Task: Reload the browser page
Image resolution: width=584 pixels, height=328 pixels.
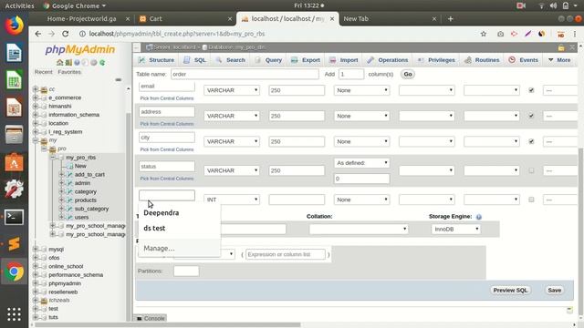Action: click(65, 34)
